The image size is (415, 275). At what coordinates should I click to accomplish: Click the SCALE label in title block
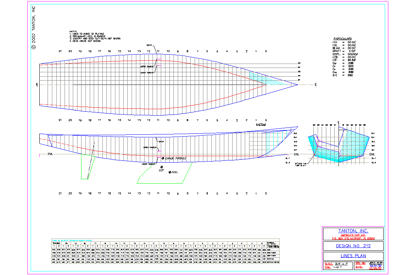click(x=328, y=264)
